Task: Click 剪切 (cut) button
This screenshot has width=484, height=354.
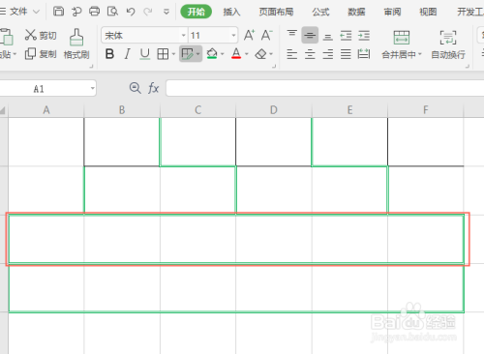Action: coord(41,35)
